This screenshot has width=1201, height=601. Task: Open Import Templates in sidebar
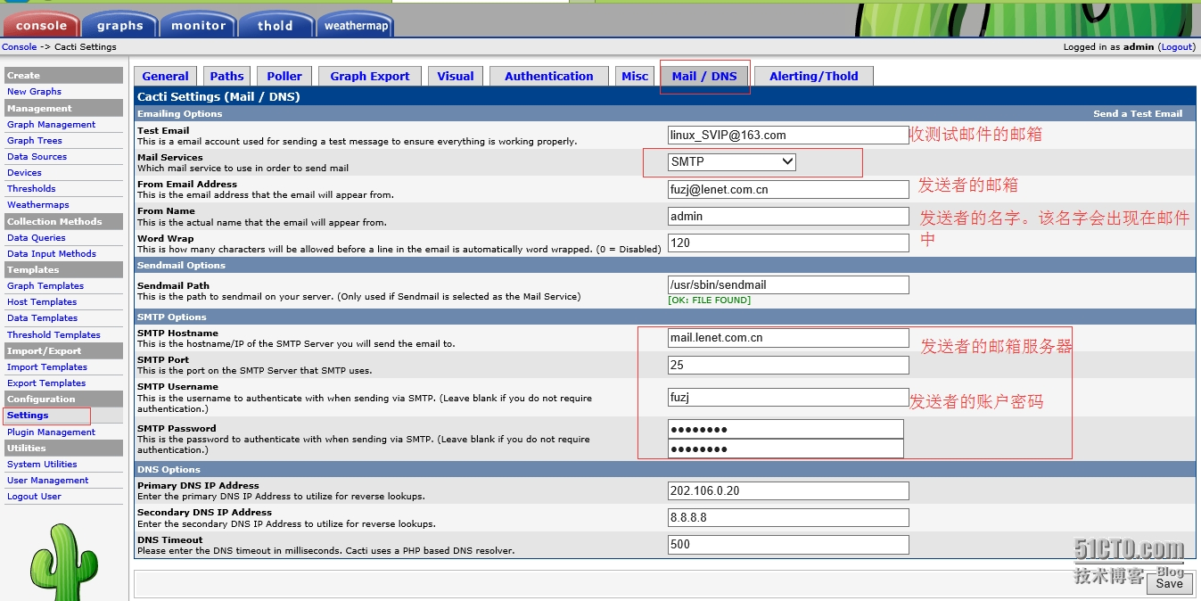click(x=47, y=366)
